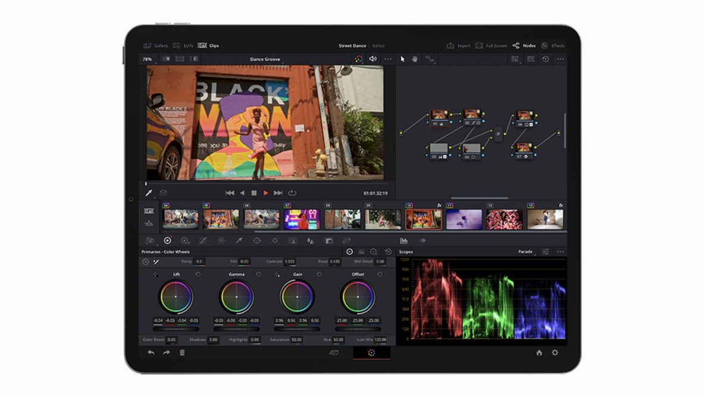Reset the Lift wheel
The width and height of the screenshot is (705, 398).
(x=198, y=274)
